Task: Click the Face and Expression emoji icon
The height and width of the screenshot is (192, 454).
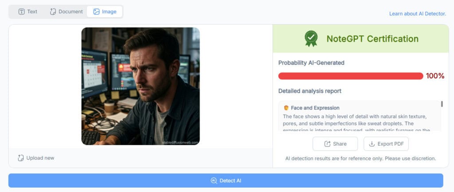Action: [286, 108]
